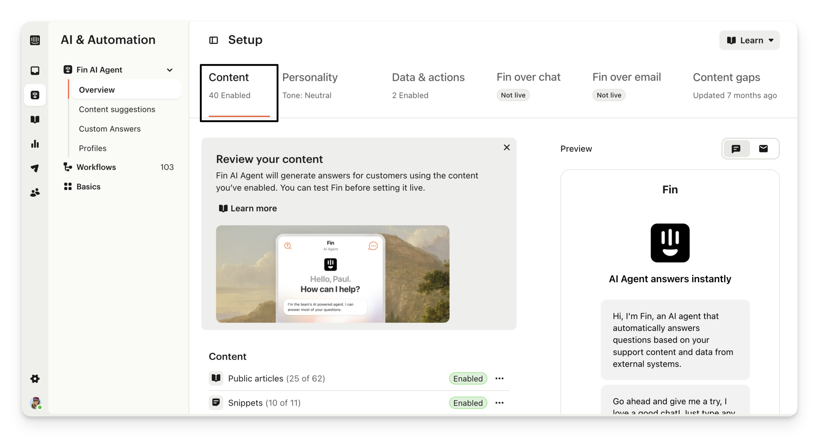Switch preview to email view

click(763, 149)
